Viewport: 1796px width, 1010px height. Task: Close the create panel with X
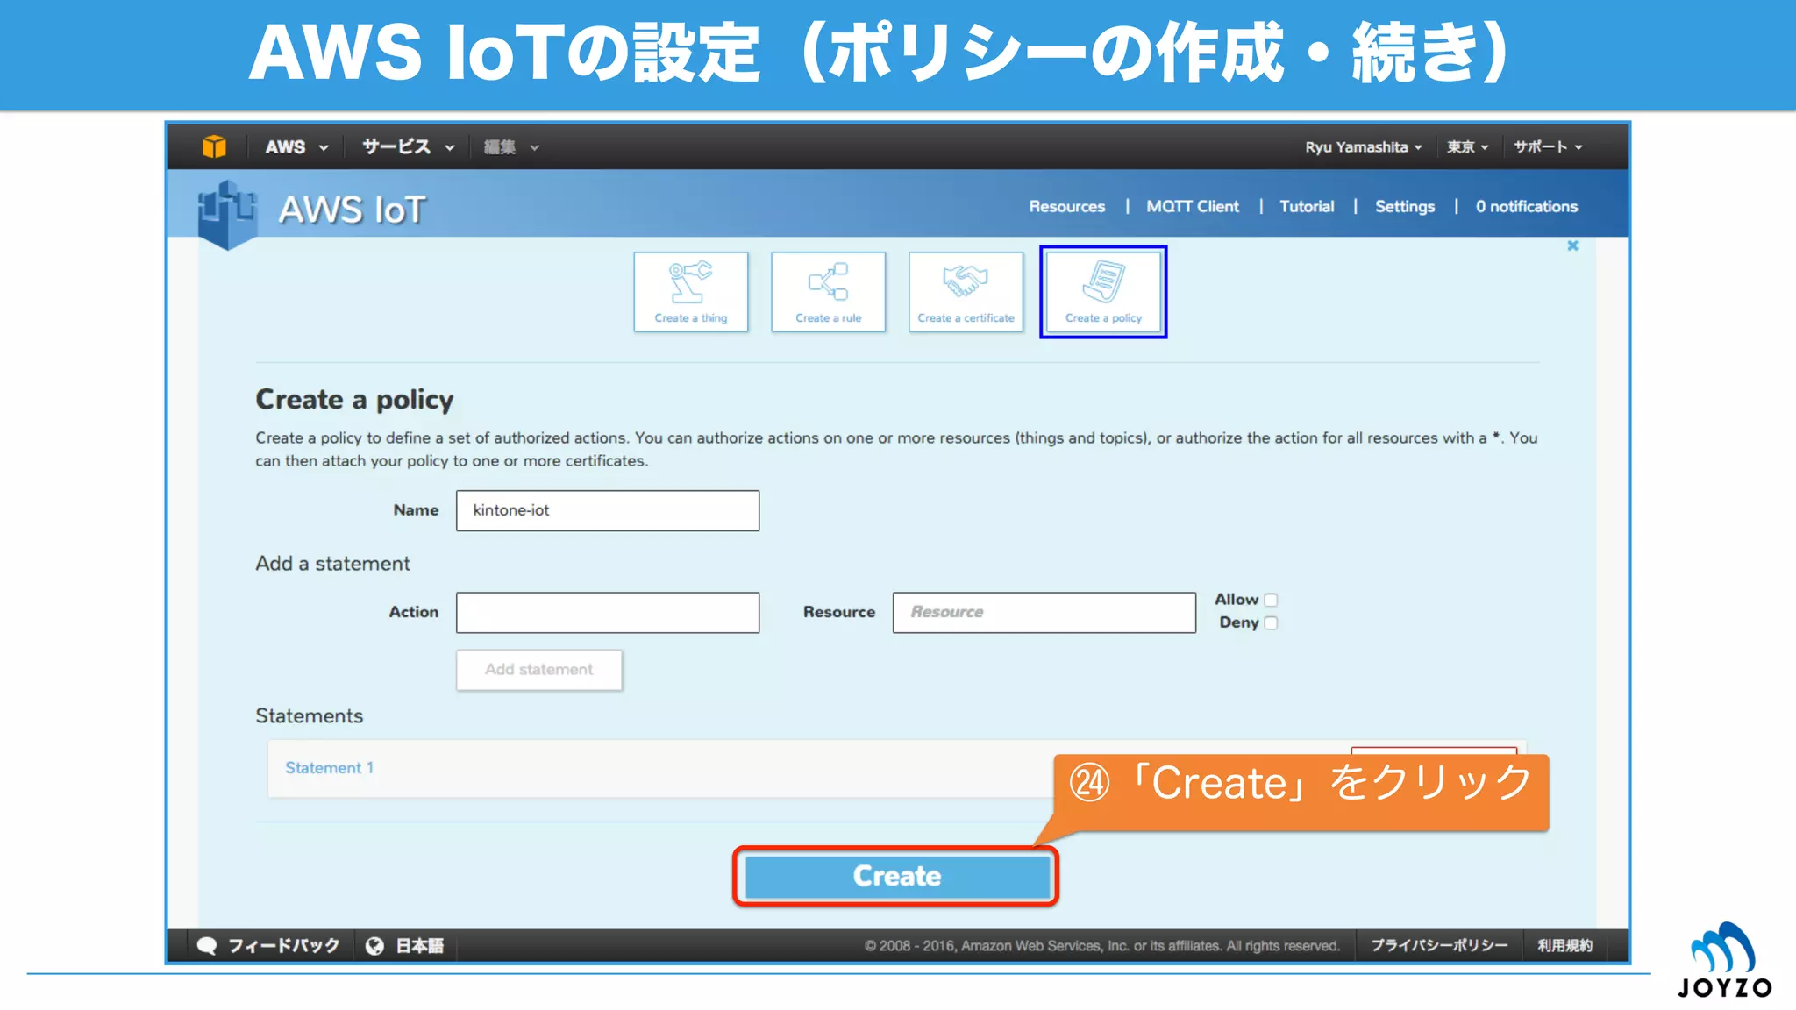click(x=1572, y=246)
